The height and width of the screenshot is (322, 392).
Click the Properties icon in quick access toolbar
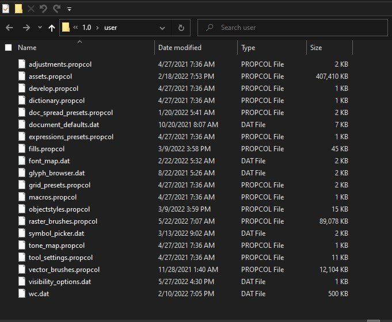coord(6,9)
